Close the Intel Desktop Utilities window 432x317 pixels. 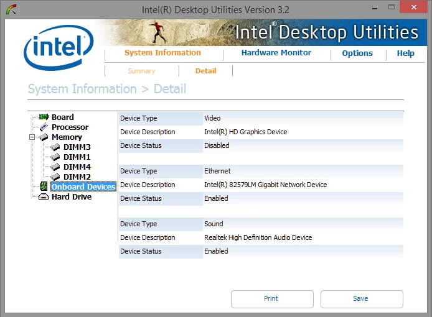point(414,7)
